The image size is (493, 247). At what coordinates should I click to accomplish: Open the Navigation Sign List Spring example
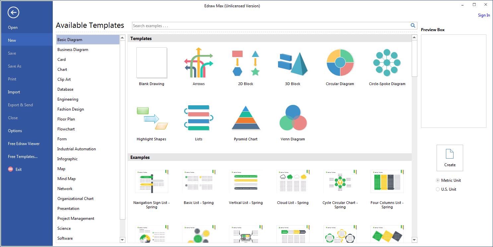pos(152,181)
